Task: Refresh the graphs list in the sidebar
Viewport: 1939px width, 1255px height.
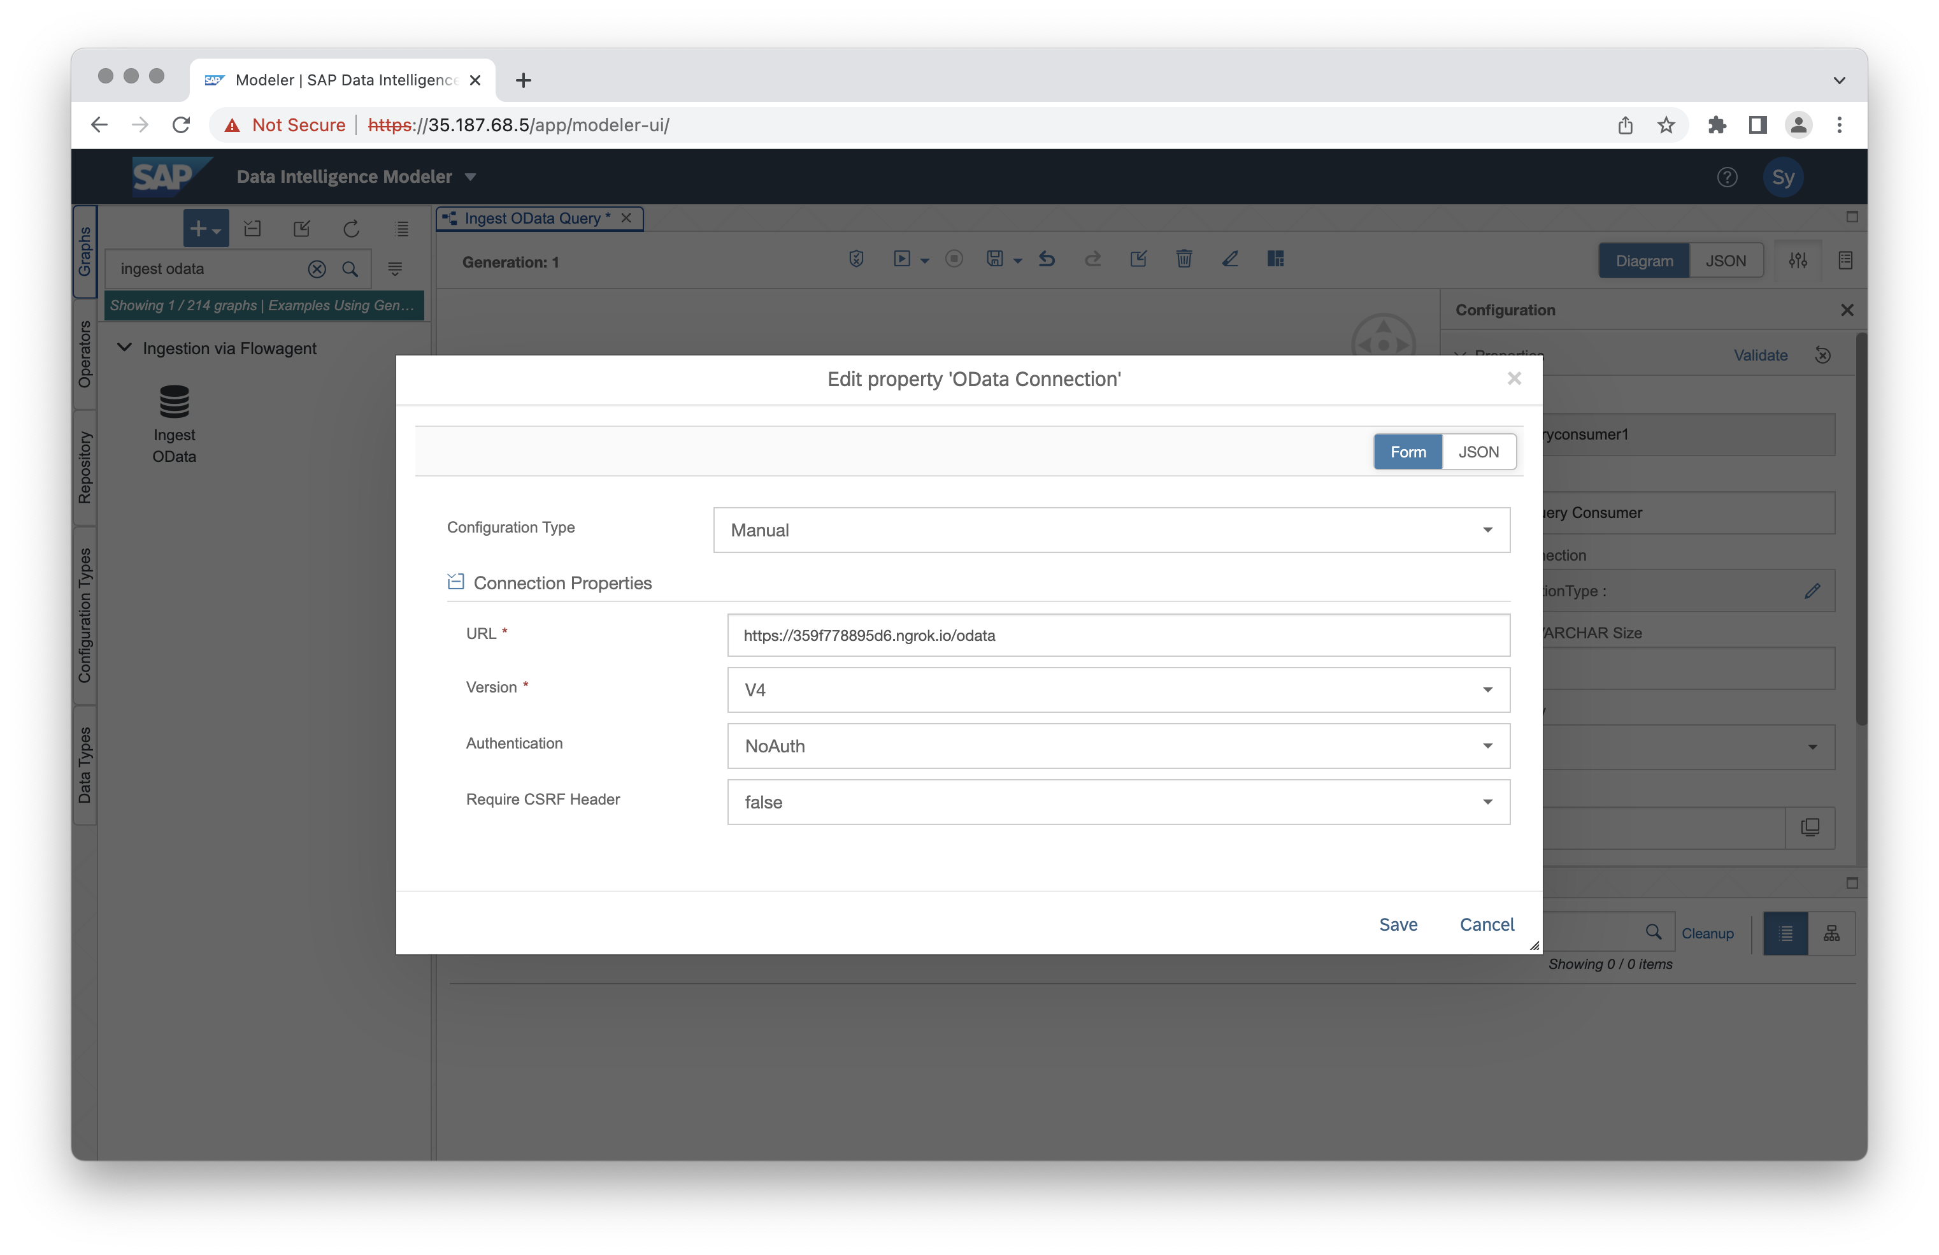Action: (351, 228)
